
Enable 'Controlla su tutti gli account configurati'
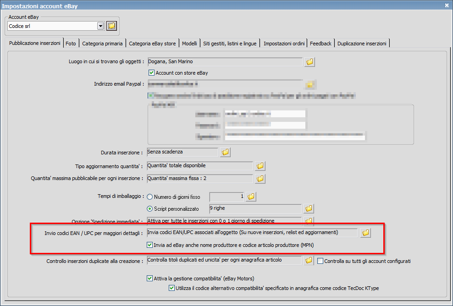[x=320, y=260]
